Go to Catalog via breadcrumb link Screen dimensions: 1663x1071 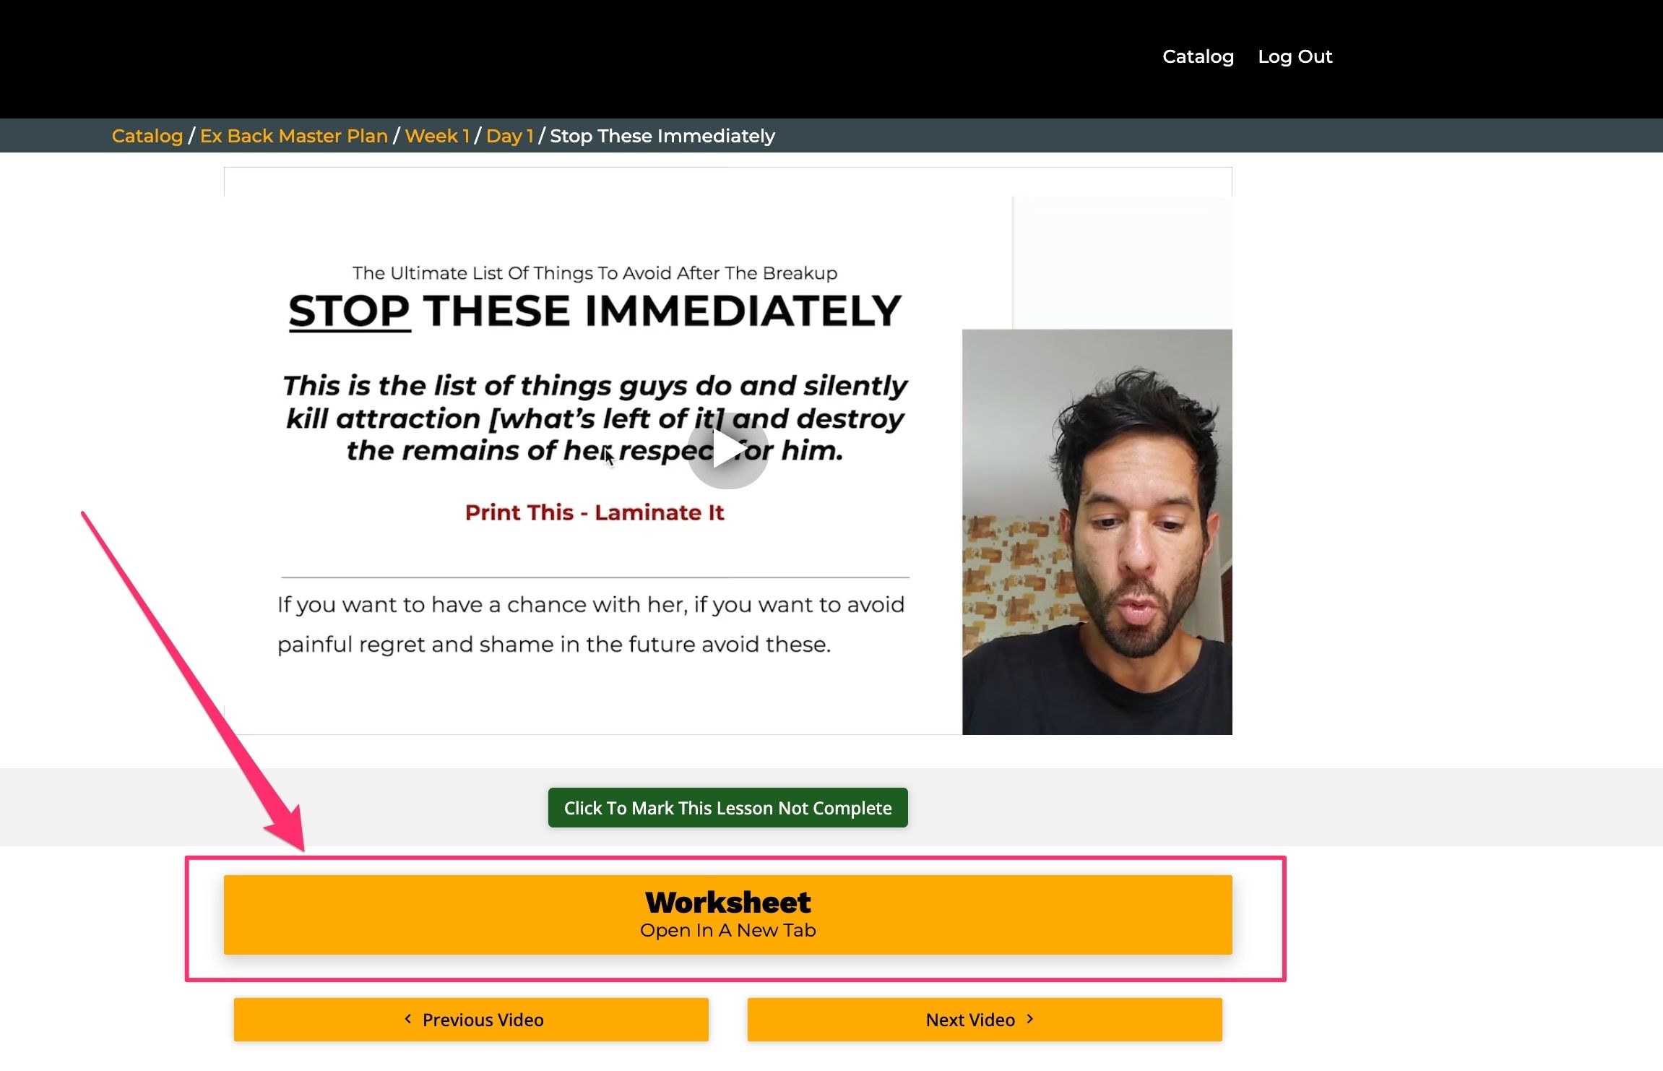click(x=147, y=136)
